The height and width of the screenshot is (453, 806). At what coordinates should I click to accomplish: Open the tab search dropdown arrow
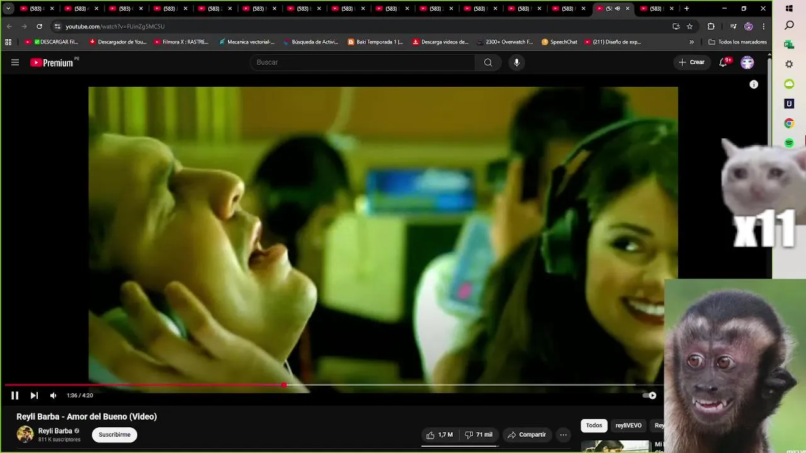[x=8, y=9]
